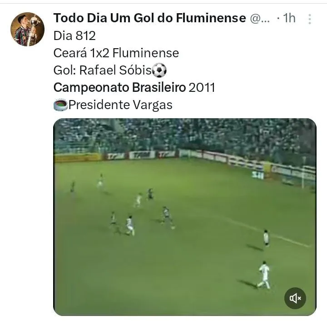327x321 pixels.
Task: Click the year 2011 in the tweet
Action: (202, 87)
